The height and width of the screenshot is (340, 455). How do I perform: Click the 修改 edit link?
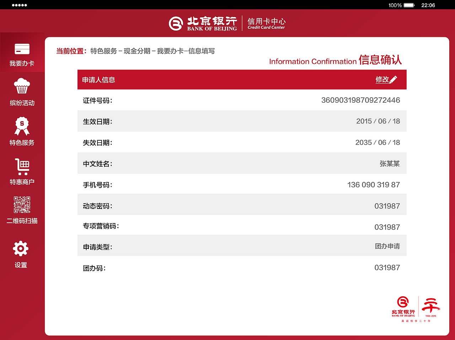click(383, 79)
